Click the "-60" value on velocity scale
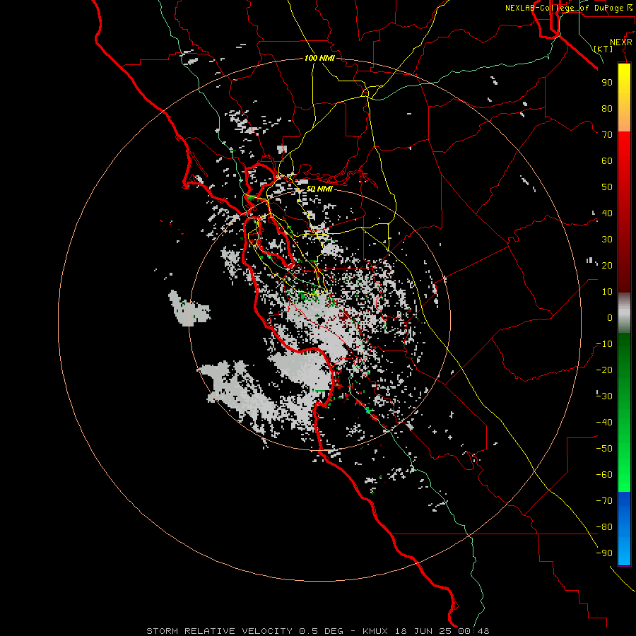Image resolution: width=636 pixels, height=636 pixels. pos(604,475)
